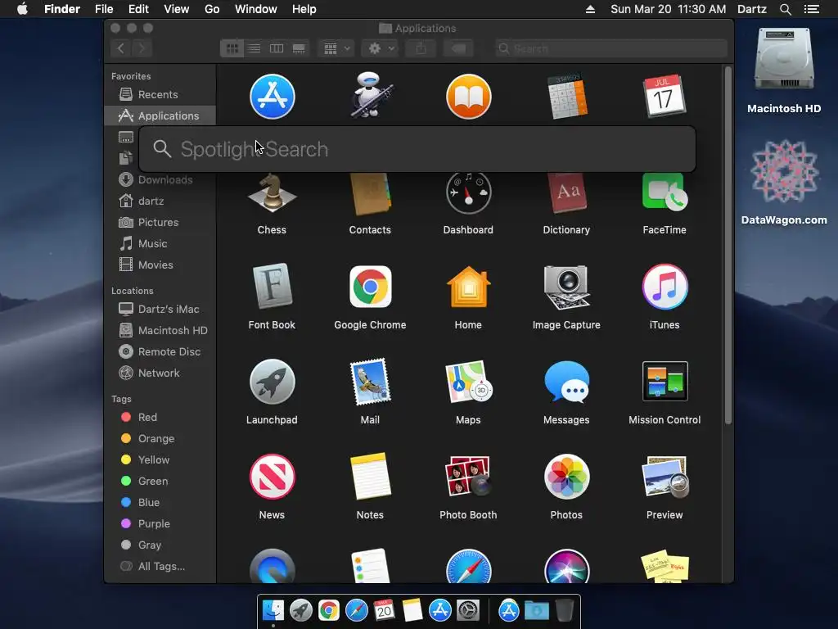
Task: Switch Finder to gallery view
Action: pos(299,48)
